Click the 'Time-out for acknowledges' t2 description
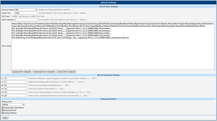Image resolution: width=217 pixels, height=121 pixels. pos(60,92)
